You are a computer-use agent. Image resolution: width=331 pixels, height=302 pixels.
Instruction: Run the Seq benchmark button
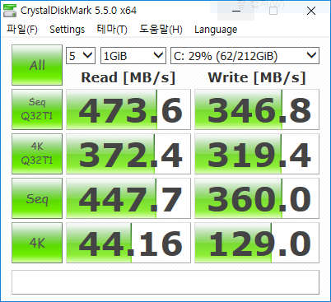coord(37,198)
